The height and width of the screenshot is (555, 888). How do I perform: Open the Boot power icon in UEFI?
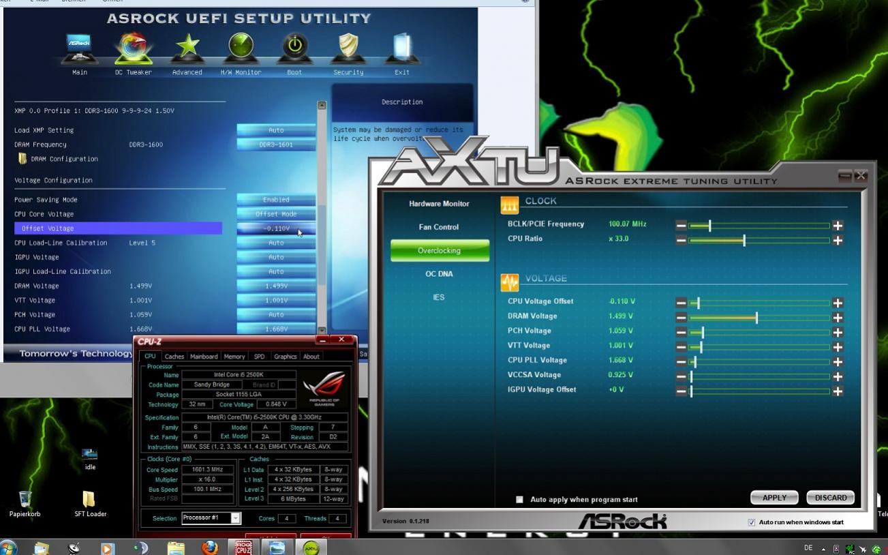point(294,48)
